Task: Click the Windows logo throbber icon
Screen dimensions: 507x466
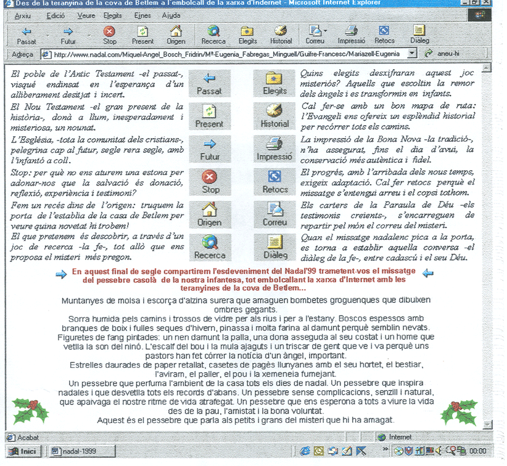Action: (x=479, y=15)
